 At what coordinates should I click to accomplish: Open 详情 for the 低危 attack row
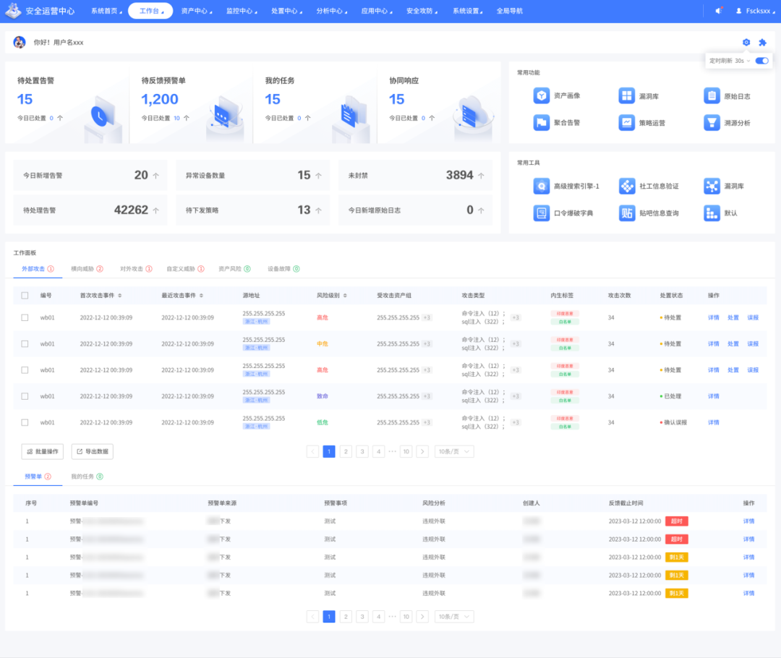tap(714, 422)
